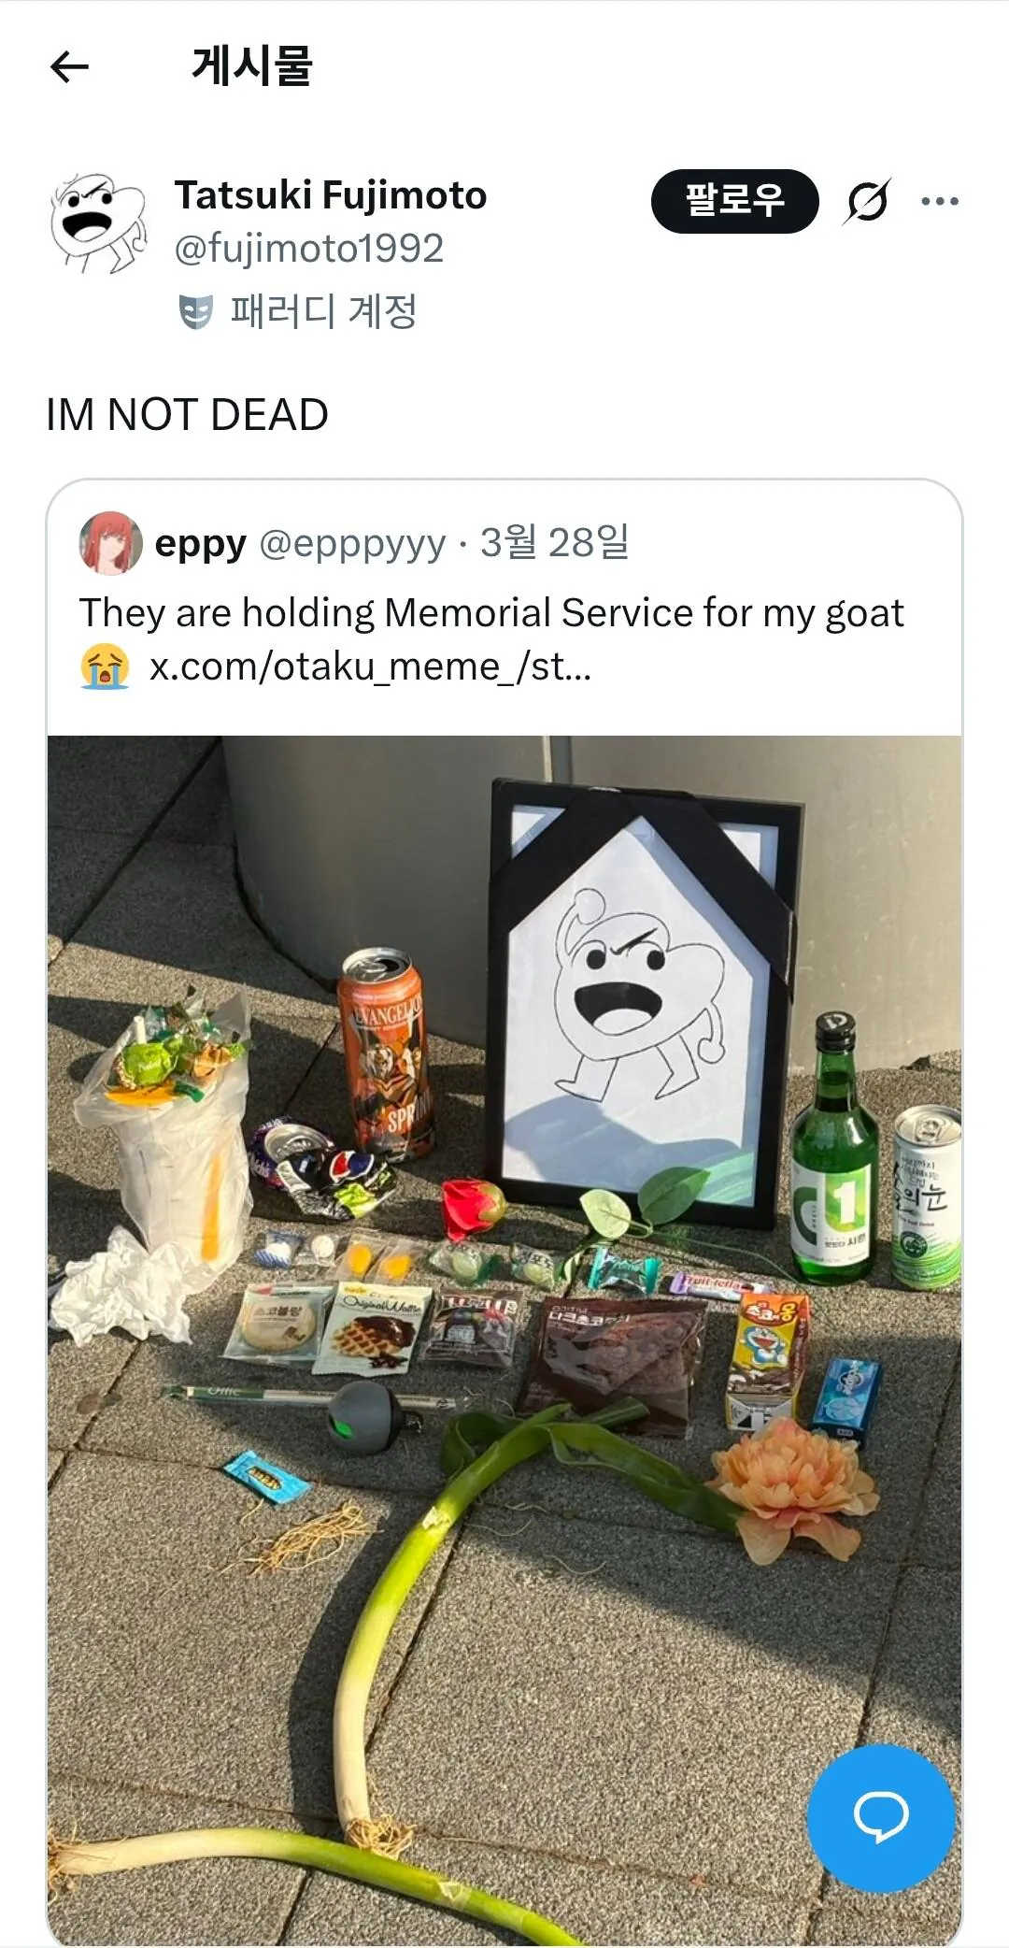The width and height of the screenshot is (1009, 1948).
Task: Open the 패러디 계정 label info
Action: point(324,311)
